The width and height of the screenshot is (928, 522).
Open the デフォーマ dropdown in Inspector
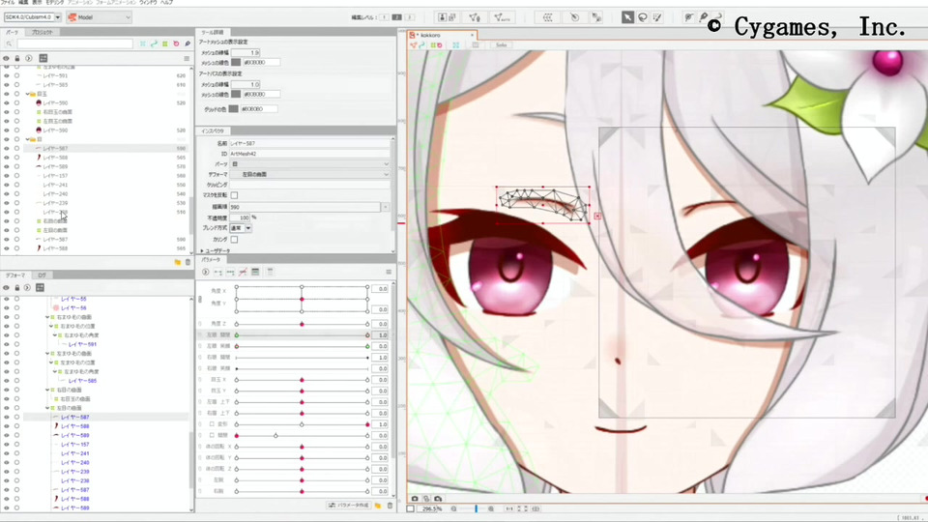point(310,175)
